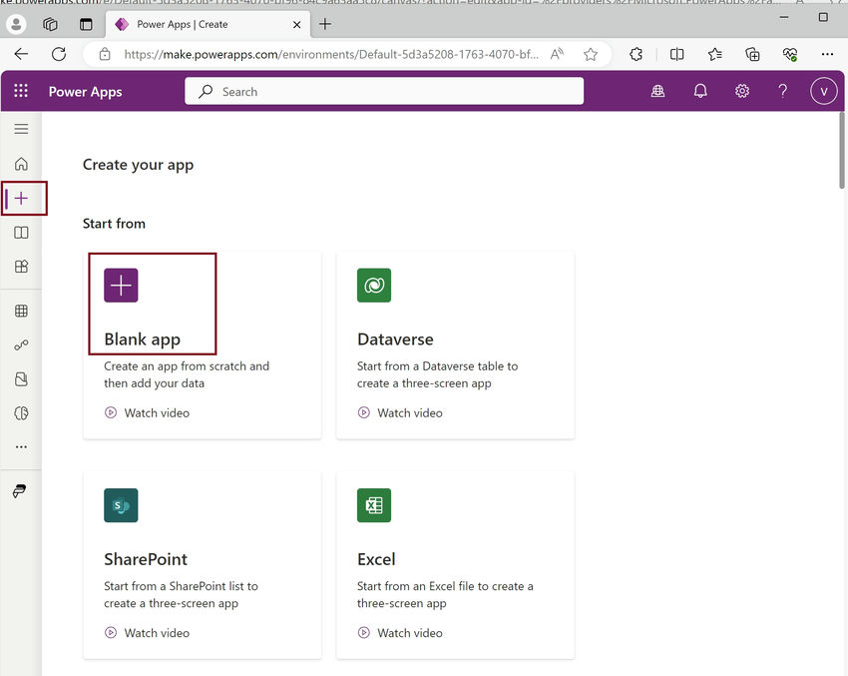Viewport: 848px width, 676px height.
Task: Select the Blank app title
Action: pyautogui.click(x=143, y=339)
